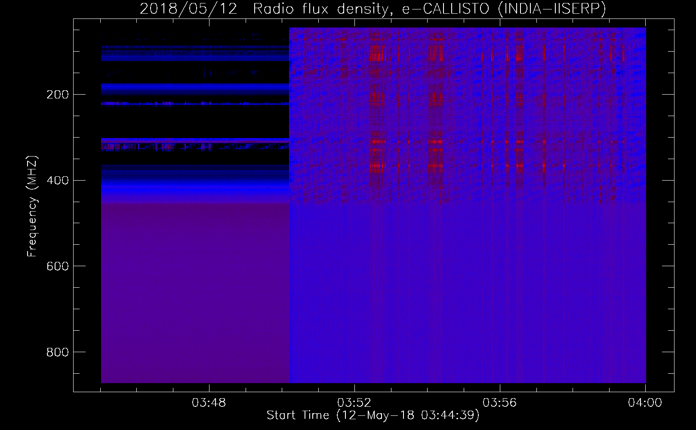Select the 800 frequency axis label
This screenshot has height=430, width=696.
click(x=58, y=353)
